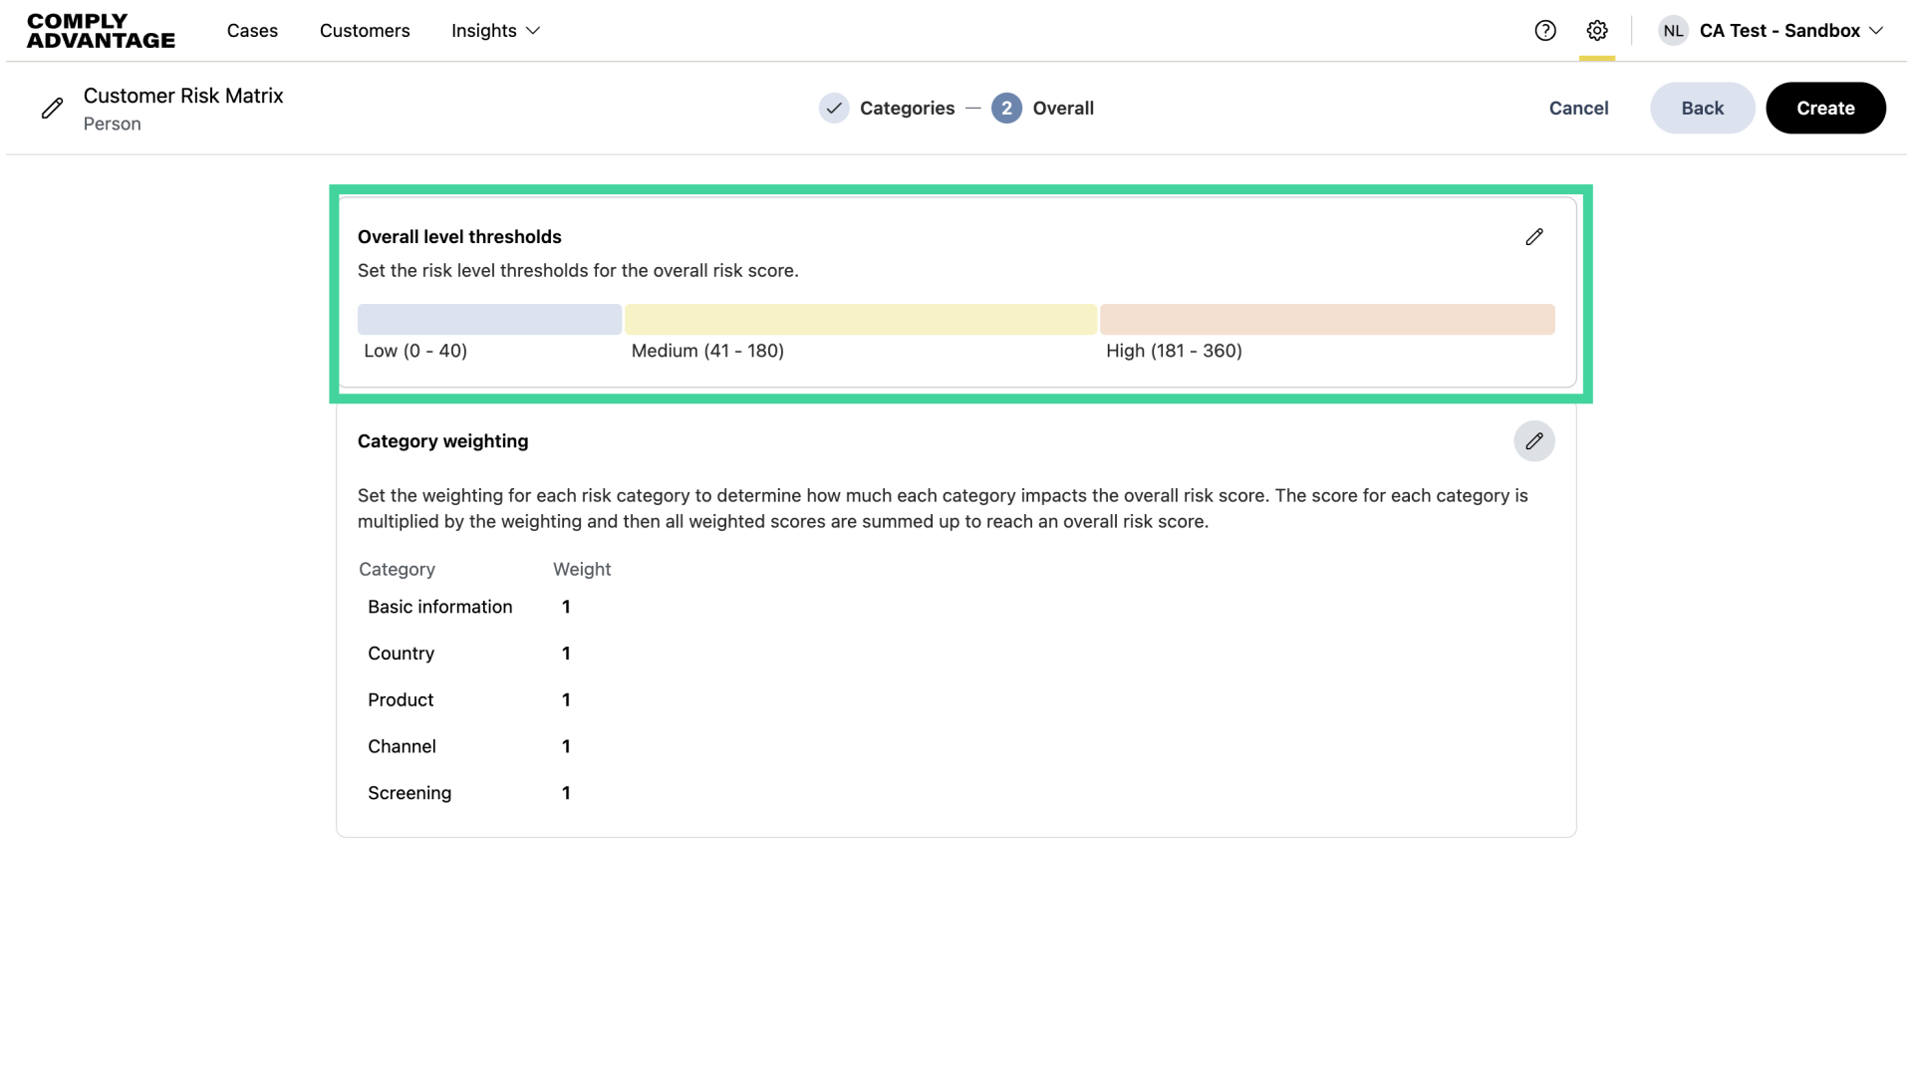Open the help question mark icon
The height and width of the screenshot is (1076, 1913).
[x=1545, y=30]
